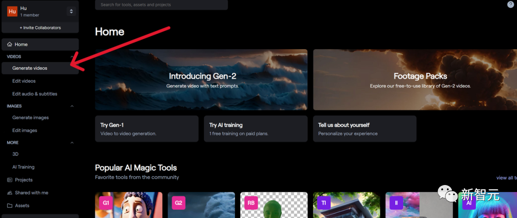This screenshot has width=517, height=218.
Task: Click the search tools and assets field
Action: pyautogui.click(x=161, y=5)
